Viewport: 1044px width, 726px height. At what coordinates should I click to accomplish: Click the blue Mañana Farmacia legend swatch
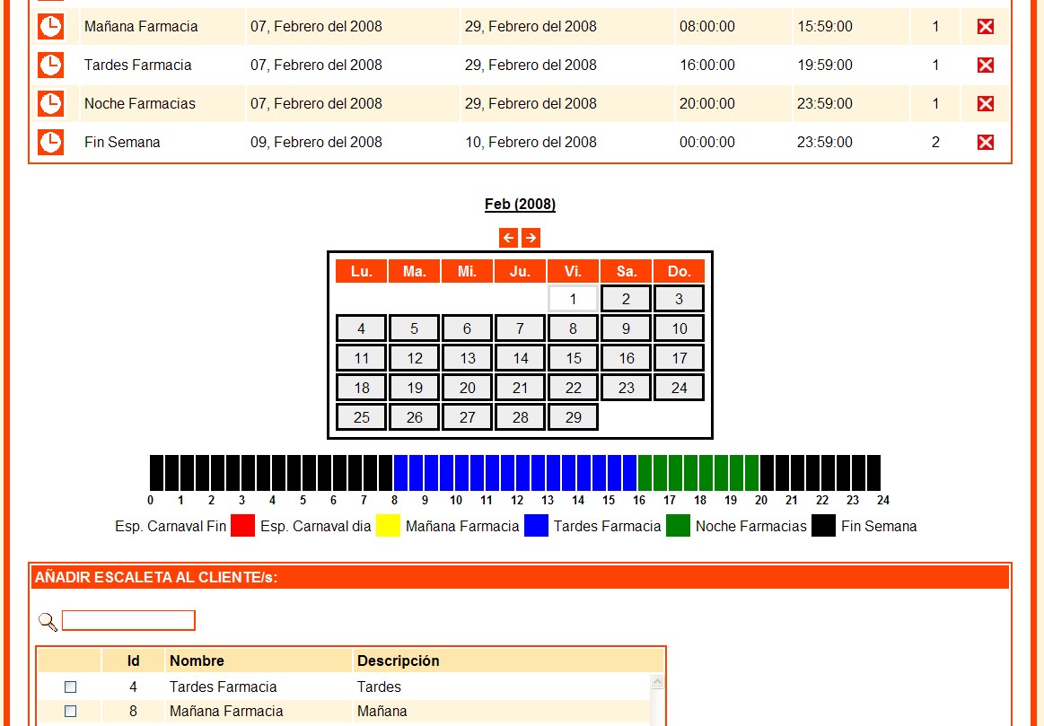coord(536,526)
